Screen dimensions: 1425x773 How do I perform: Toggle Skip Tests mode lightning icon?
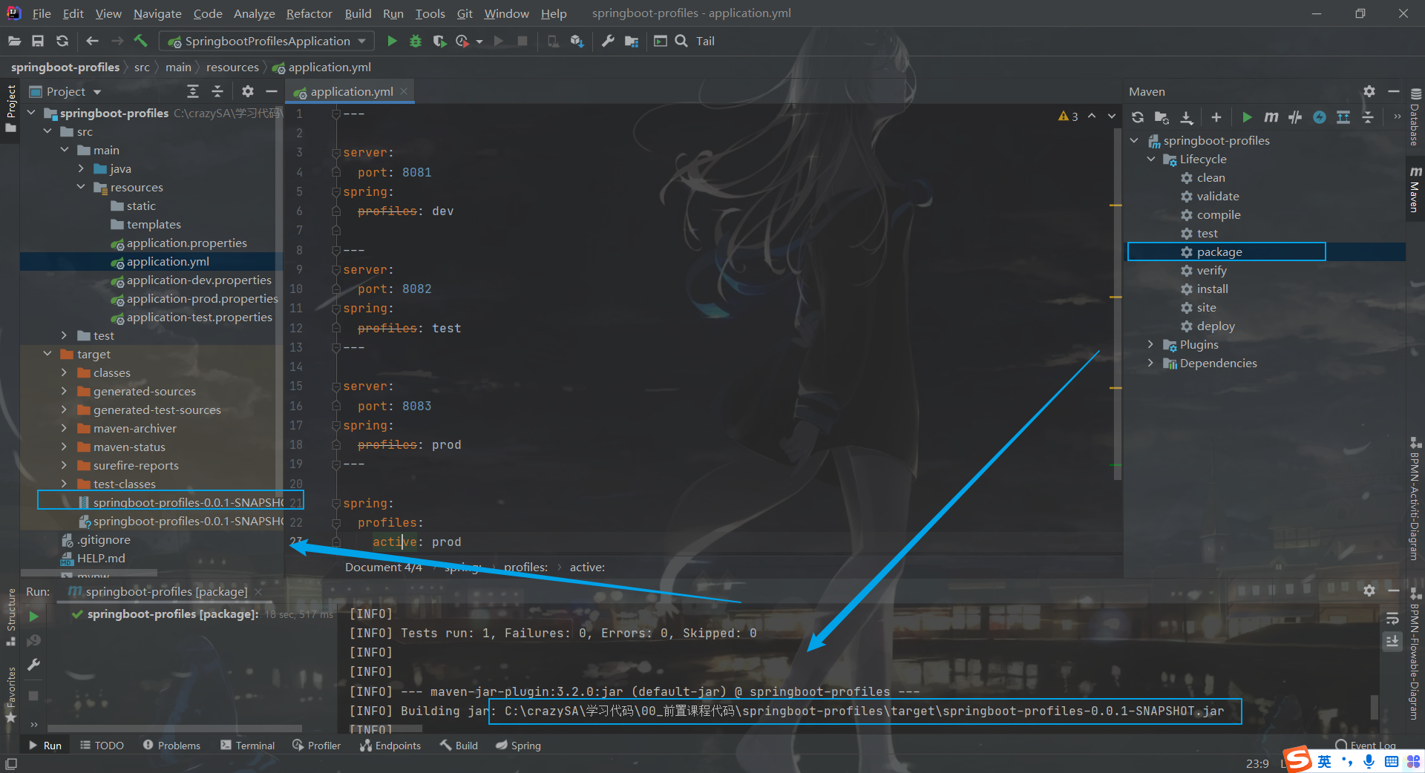pos(1319,117)
